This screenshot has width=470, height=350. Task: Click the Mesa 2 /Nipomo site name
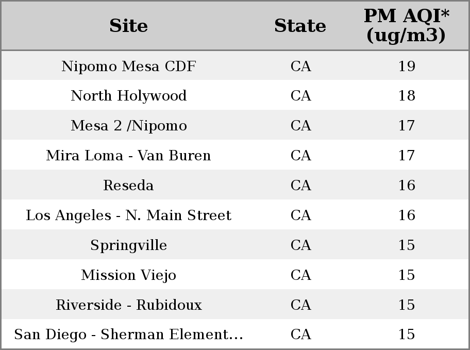coord(129,126)
